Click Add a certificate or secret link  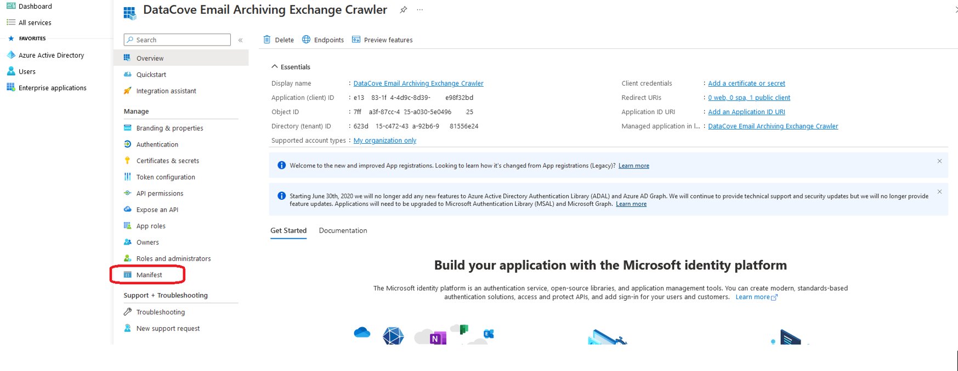coord(746,83)
